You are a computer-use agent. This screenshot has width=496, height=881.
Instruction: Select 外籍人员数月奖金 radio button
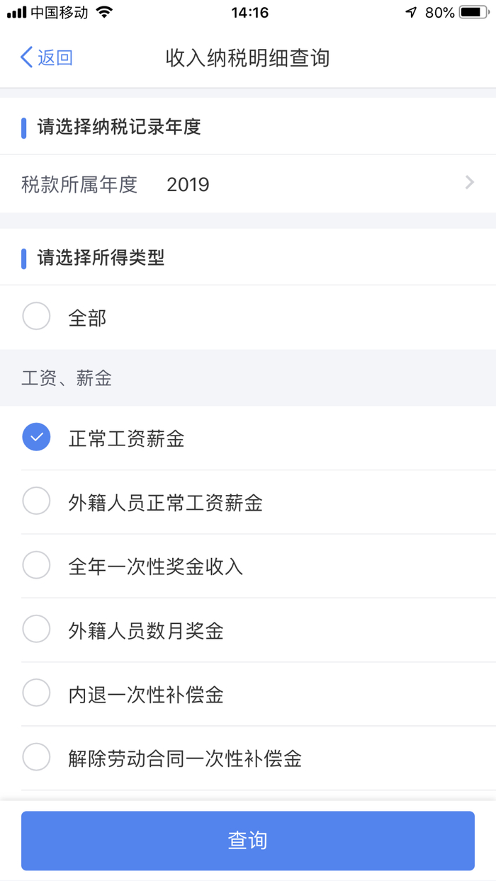point(36,629)
